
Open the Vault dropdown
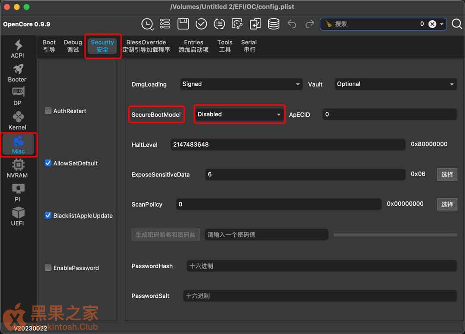[395, 84]
